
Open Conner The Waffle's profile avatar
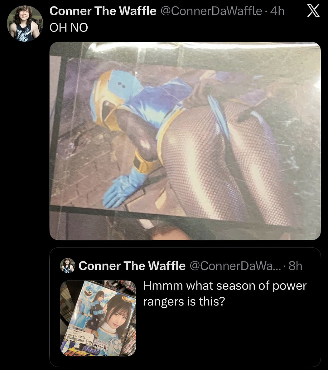coord(25,23)
